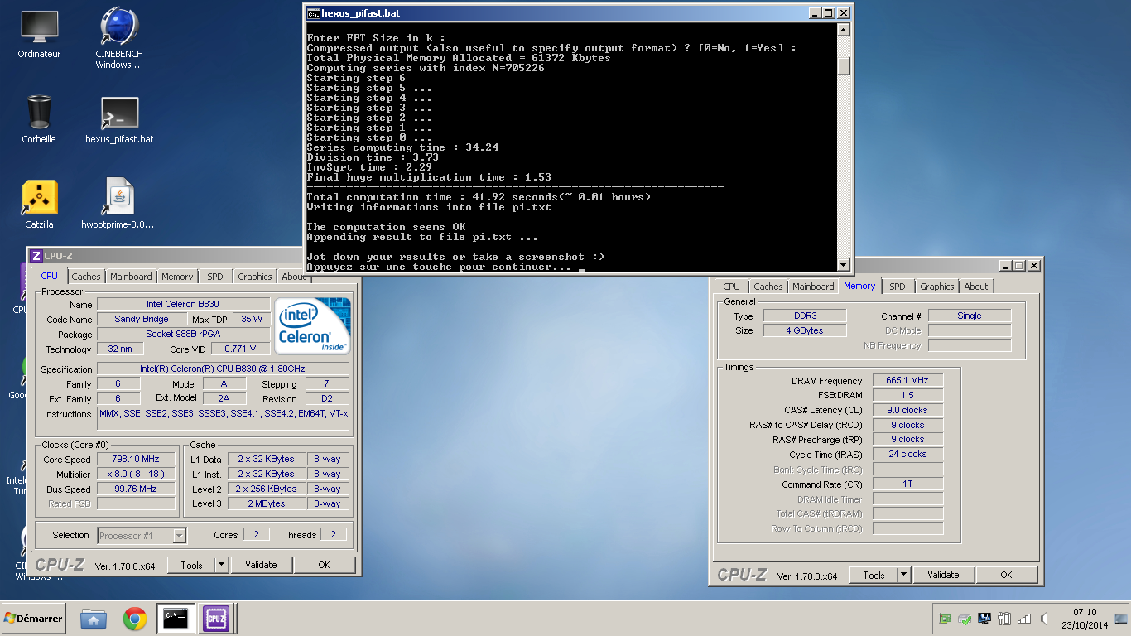1131x636 pixels.
Task: Switch to Mainboard tab in the Memory window
Action: coord(813,287)
